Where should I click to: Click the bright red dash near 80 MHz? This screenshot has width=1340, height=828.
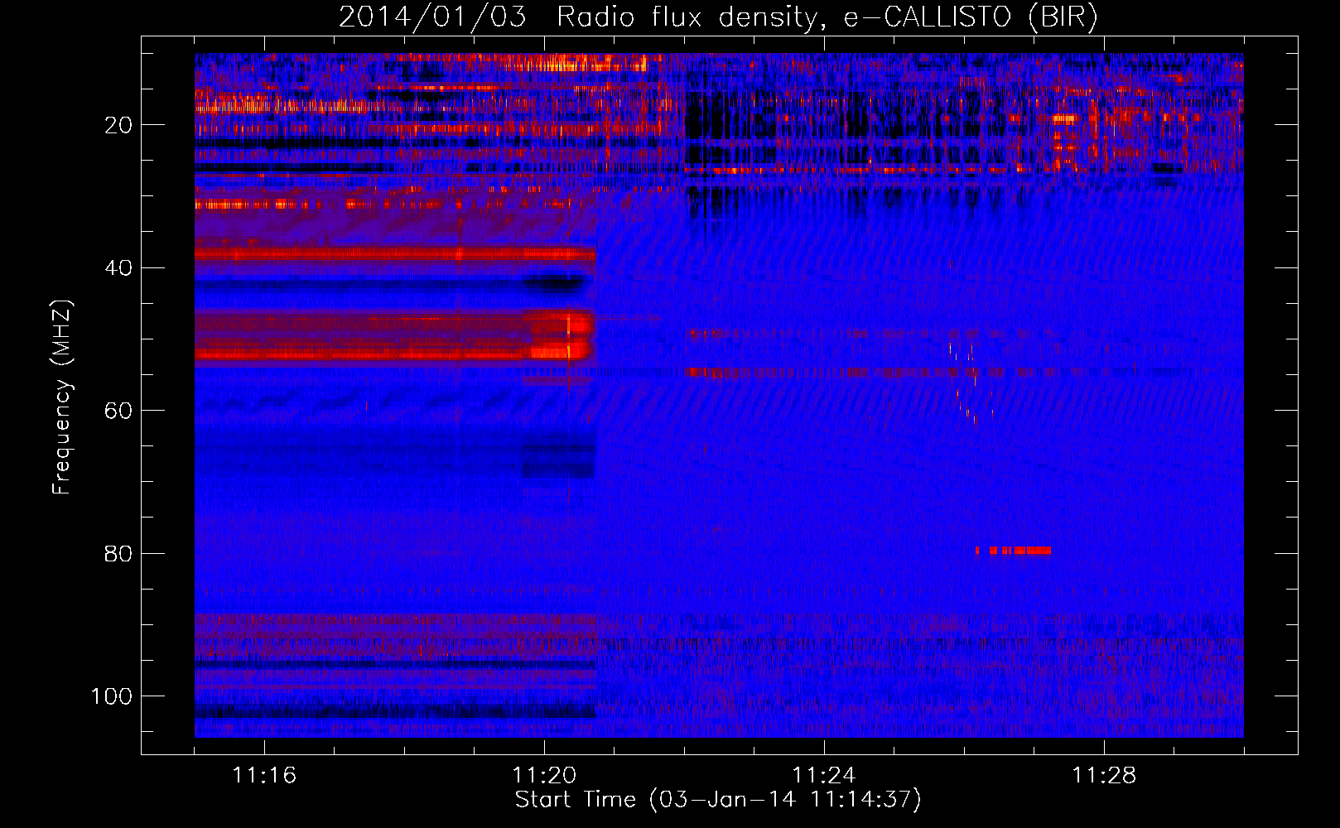point(1014,551)
